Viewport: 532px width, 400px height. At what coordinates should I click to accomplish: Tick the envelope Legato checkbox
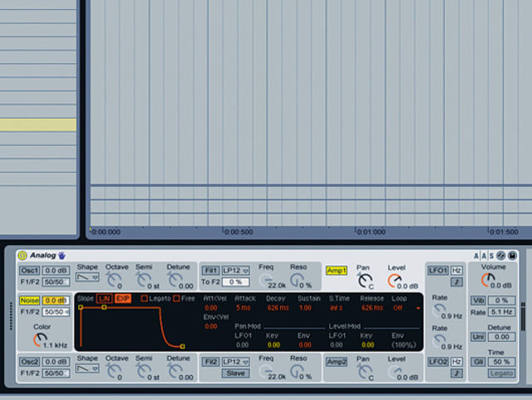pyautogui.click(x=144, y=299)
